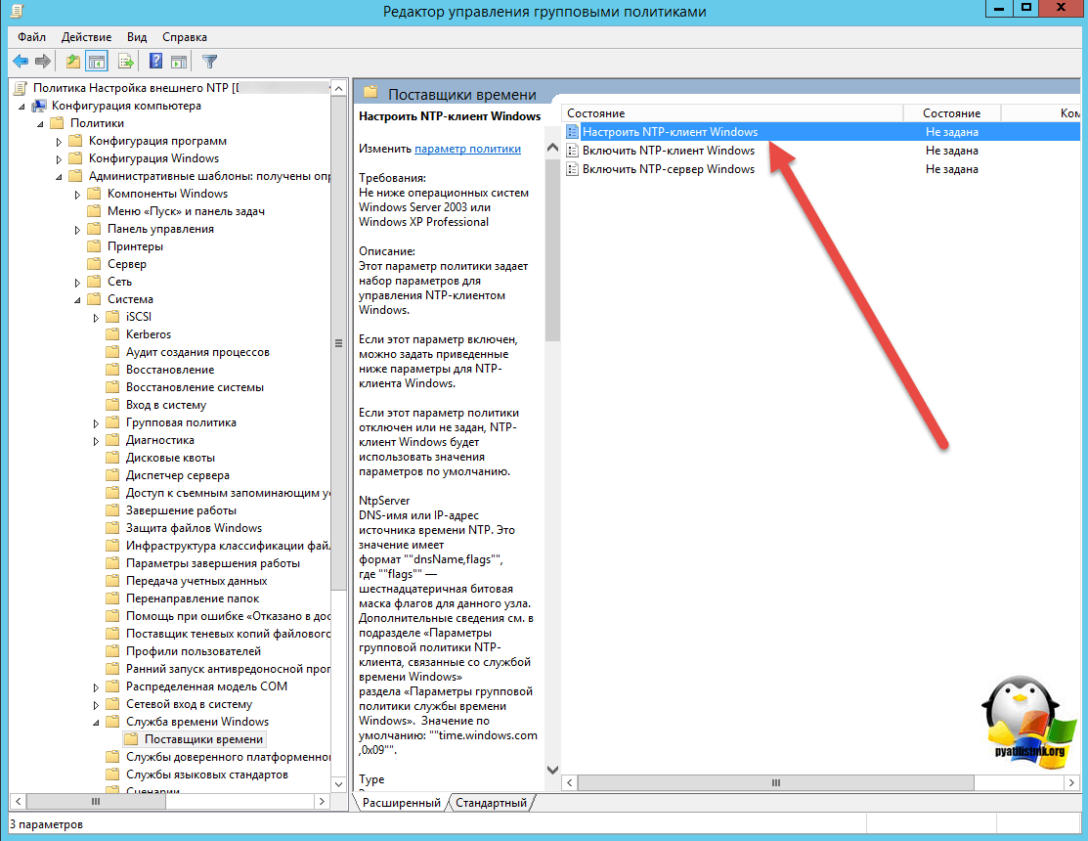Collapse the 'Служба времени Windows' tree node
Screen dimensions: 1088x841
point(97,722)
